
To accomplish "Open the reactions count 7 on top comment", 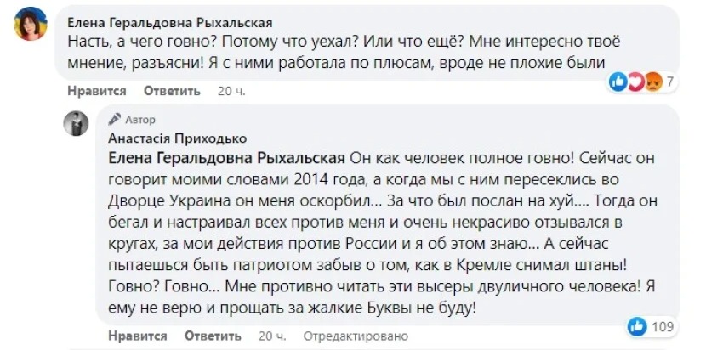I will pos(670,82).
